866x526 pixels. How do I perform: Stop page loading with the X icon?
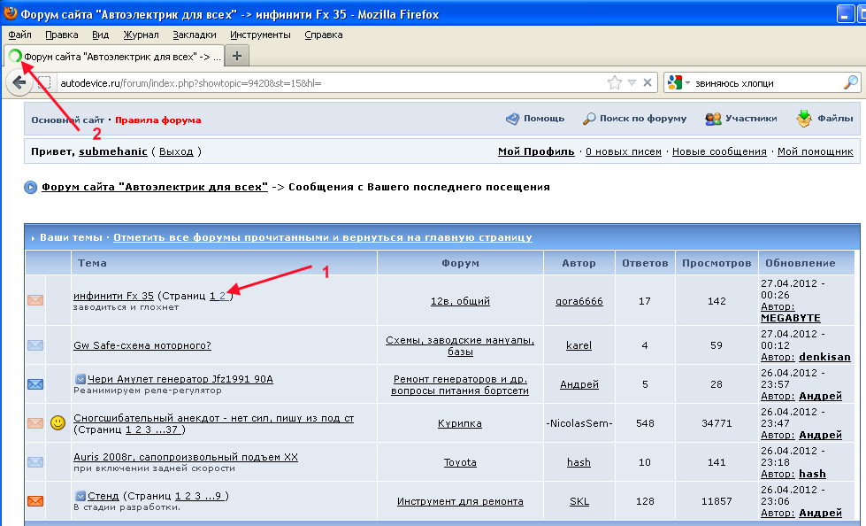point(648,83)
